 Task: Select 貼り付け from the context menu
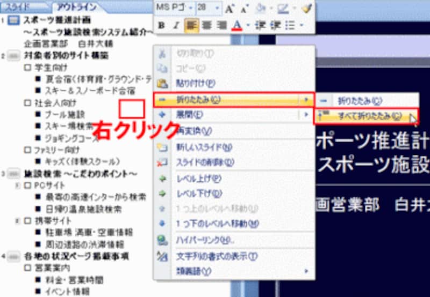pos(234,84)
